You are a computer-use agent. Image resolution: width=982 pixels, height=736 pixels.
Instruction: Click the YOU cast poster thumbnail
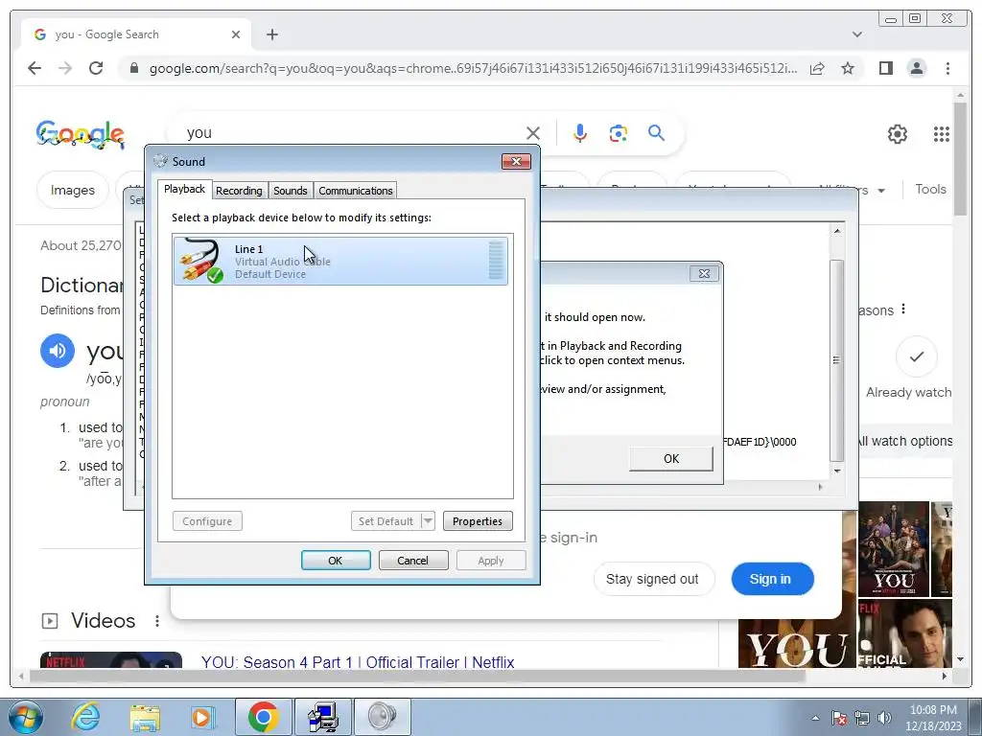pos(893,549)
